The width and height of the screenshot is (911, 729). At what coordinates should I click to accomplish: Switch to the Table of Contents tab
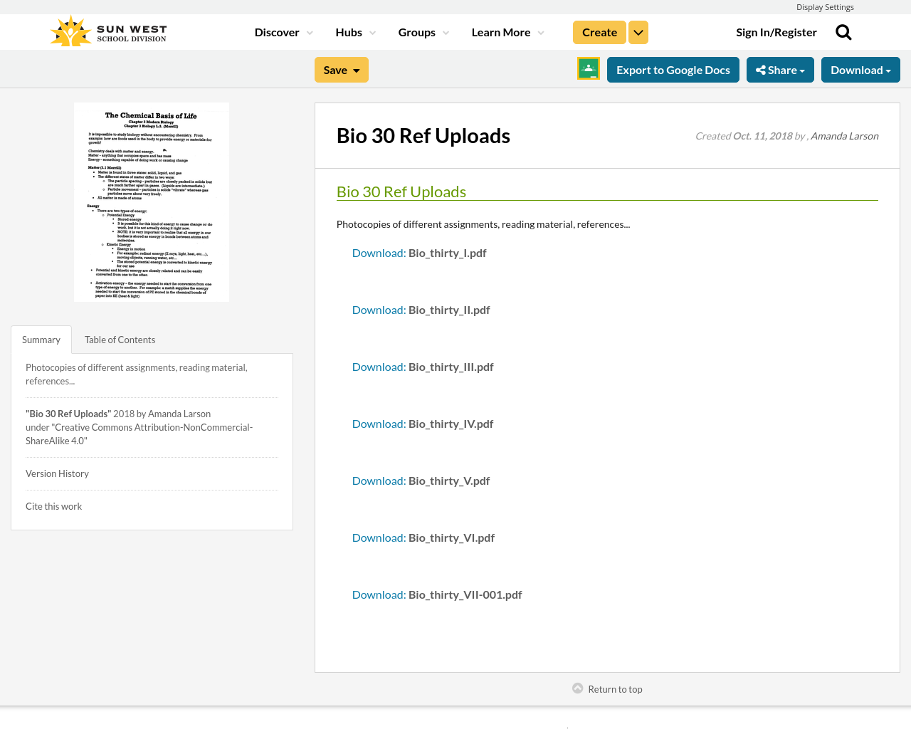[x=119, y=340]
